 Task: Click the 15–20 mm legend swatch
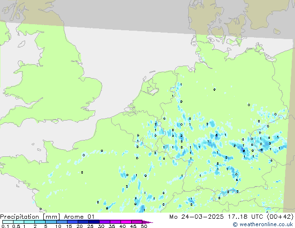click(x=73, y=222)
